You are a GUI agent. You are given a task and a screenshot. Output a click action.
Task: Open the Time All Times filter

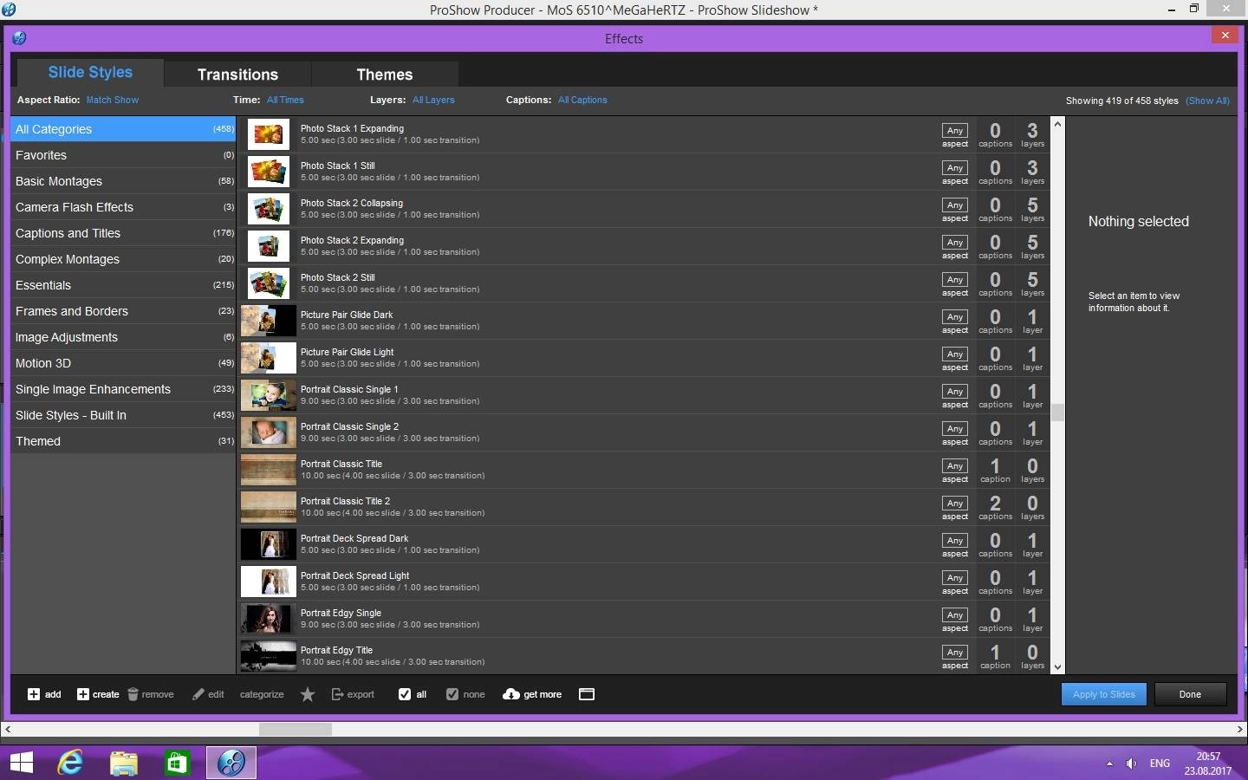pos(285,100)
